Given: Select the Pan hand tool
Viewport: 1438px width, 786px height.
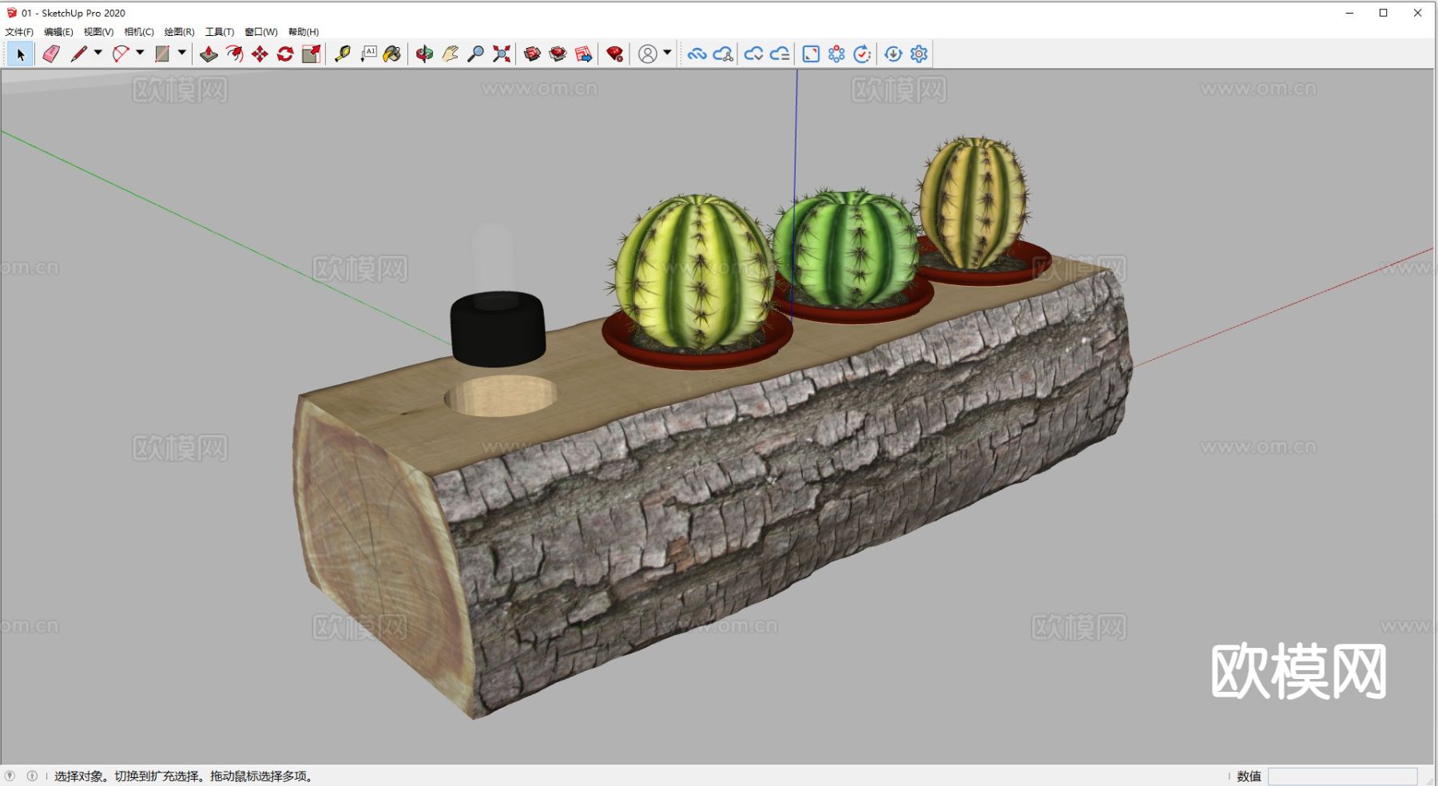Looking at the screenshot, I should [450, 54].
